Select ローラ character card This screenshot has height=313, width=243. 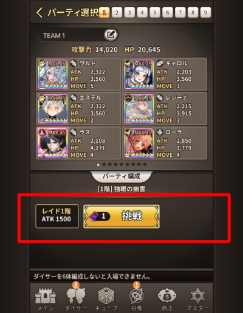[x=165, y=143]
